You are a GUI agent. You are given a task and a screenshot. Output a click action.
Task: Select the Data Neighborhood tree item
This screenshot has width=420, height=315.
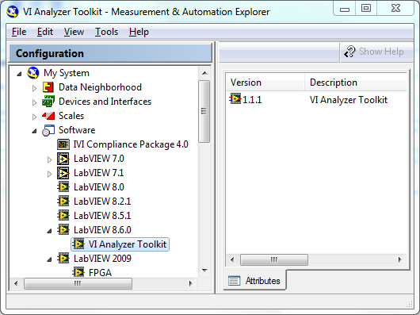click(100, 87)
